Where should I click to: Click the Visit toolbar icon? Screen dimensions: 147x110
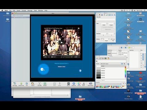coord(27,84)
